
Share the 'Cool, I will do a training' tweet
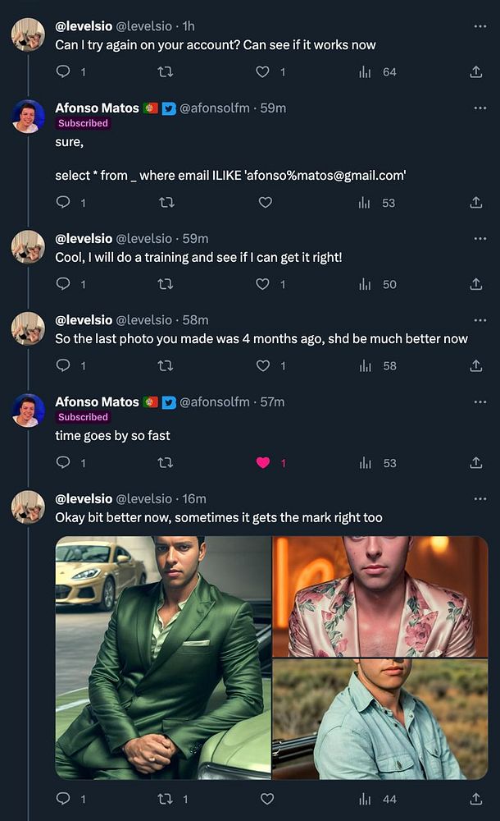point(475,284)
